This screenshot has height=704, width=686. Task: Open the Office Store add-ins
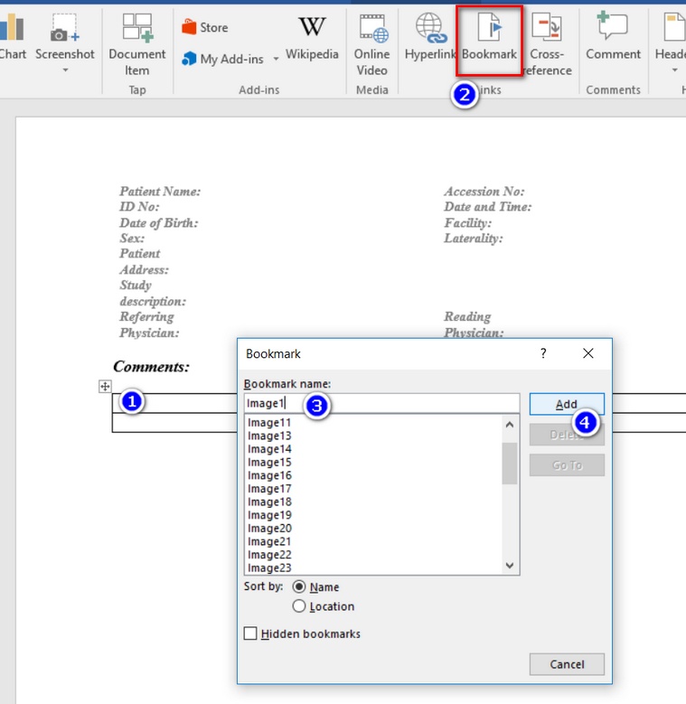[205, 27]
